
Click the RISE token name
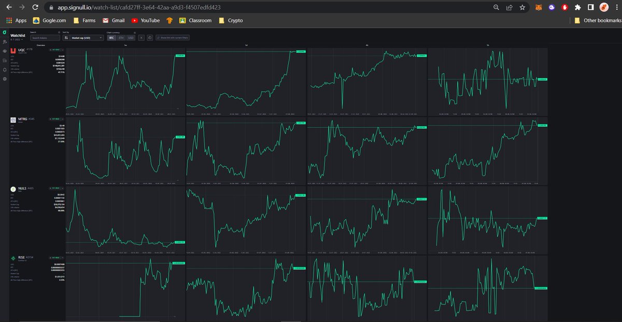pyautogui.click(x=22, y=257)
